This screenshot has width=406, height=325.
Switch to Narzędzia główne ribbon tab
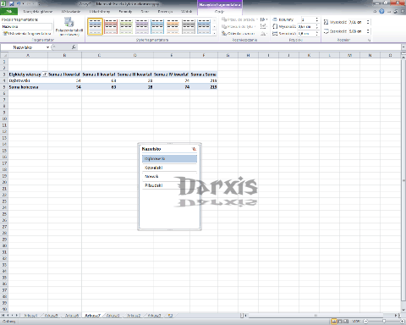37,12
